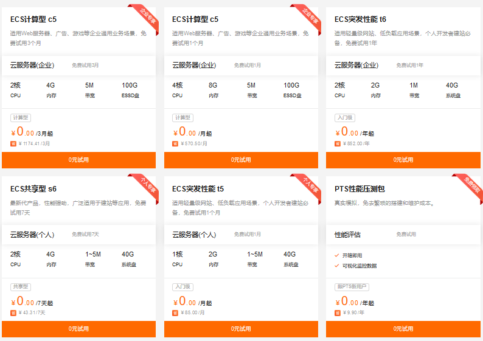Open the ECS计算型 c5 title with 3个月 trial
Image resolution: width=483 pixels, height=341 pixels.
click(x=33, y=19)
